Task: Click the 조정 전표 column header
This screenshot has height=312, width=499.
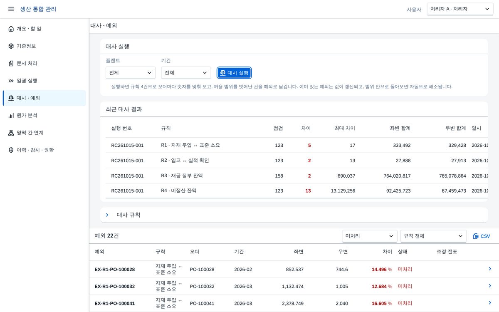Action: click(x=447, y=252)
